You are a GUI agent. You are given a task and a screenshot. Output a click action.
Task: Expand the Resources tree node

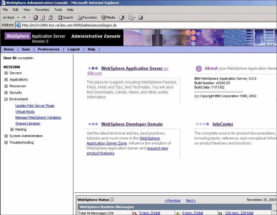tap(6, 86)
